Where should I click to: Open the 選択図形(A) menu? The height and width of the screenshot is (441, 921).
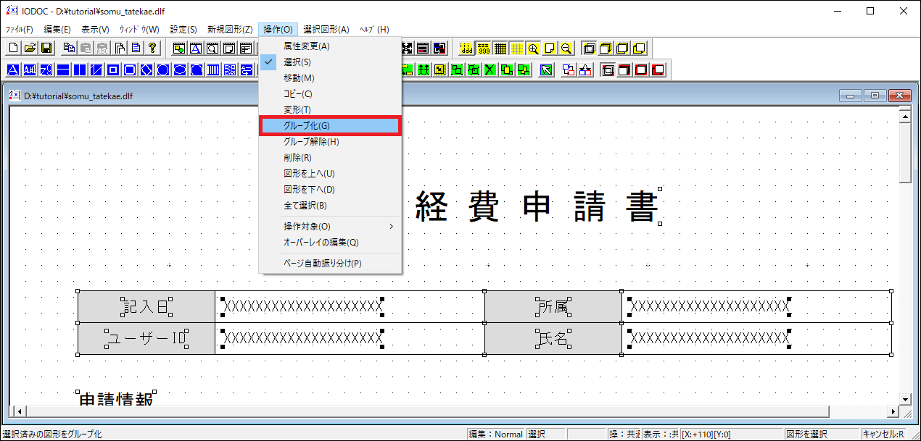pos(326,30)
